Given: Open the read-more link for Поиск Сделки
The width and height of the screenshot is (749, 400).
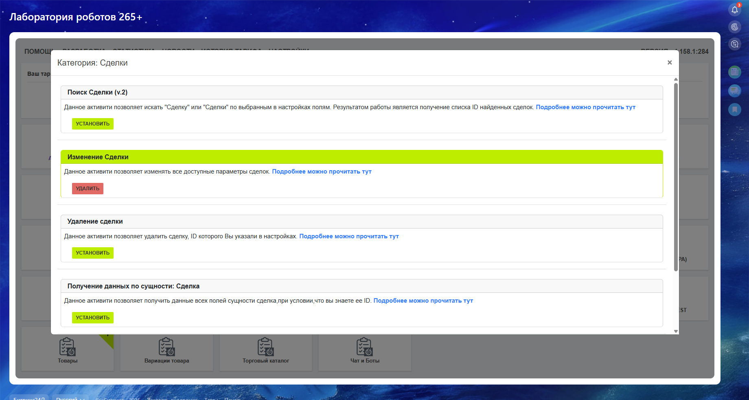Looking at the screenshot, I should click(585, 107).
